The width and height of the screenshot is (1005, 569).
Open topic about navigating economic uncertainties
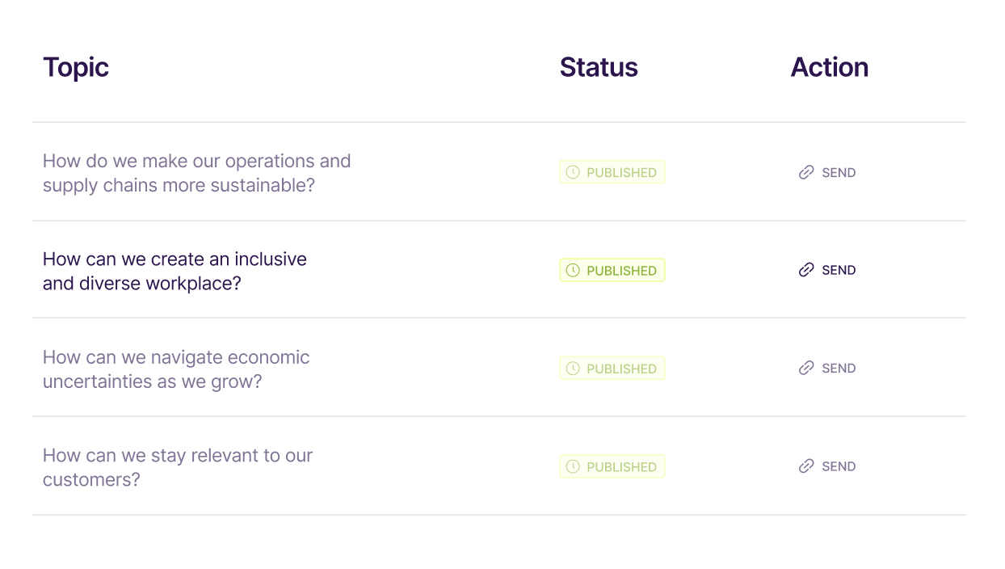tap(176, 369)
